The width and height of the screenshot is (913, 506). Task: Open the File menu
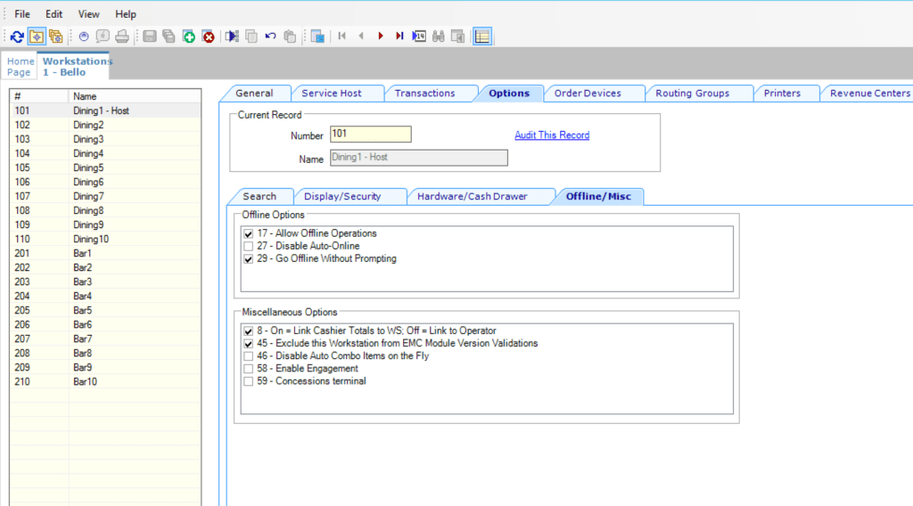pyautogui.click(x=22, y=14)
